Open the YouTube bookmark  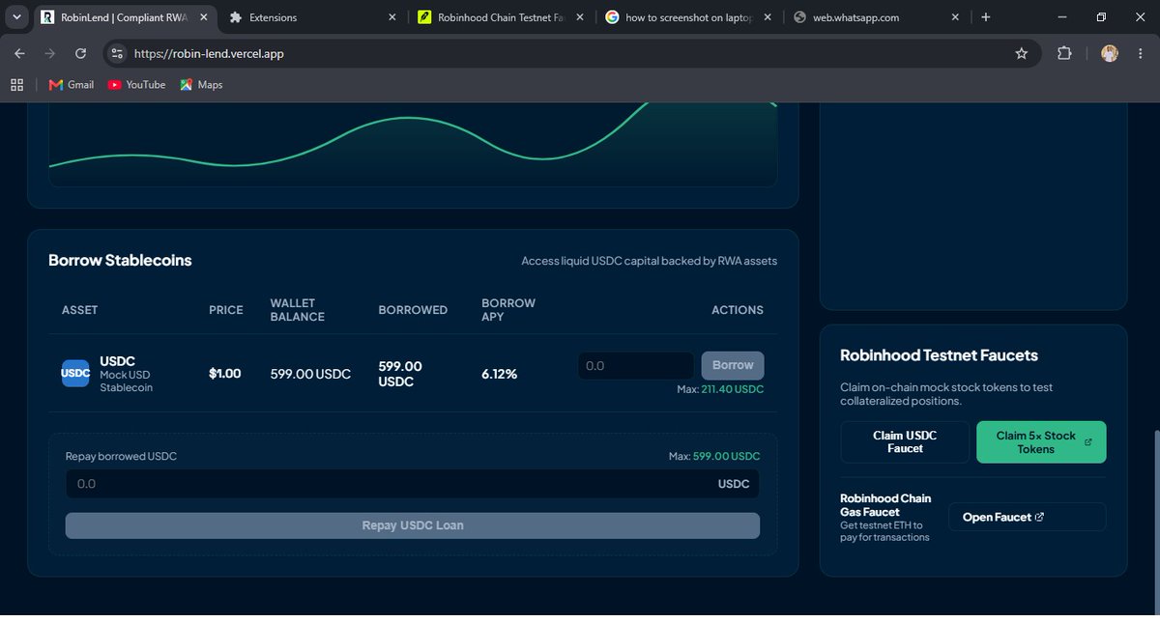click(136, 85)
